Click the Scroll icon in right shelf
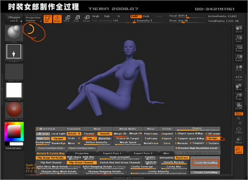 pos(239,29)
